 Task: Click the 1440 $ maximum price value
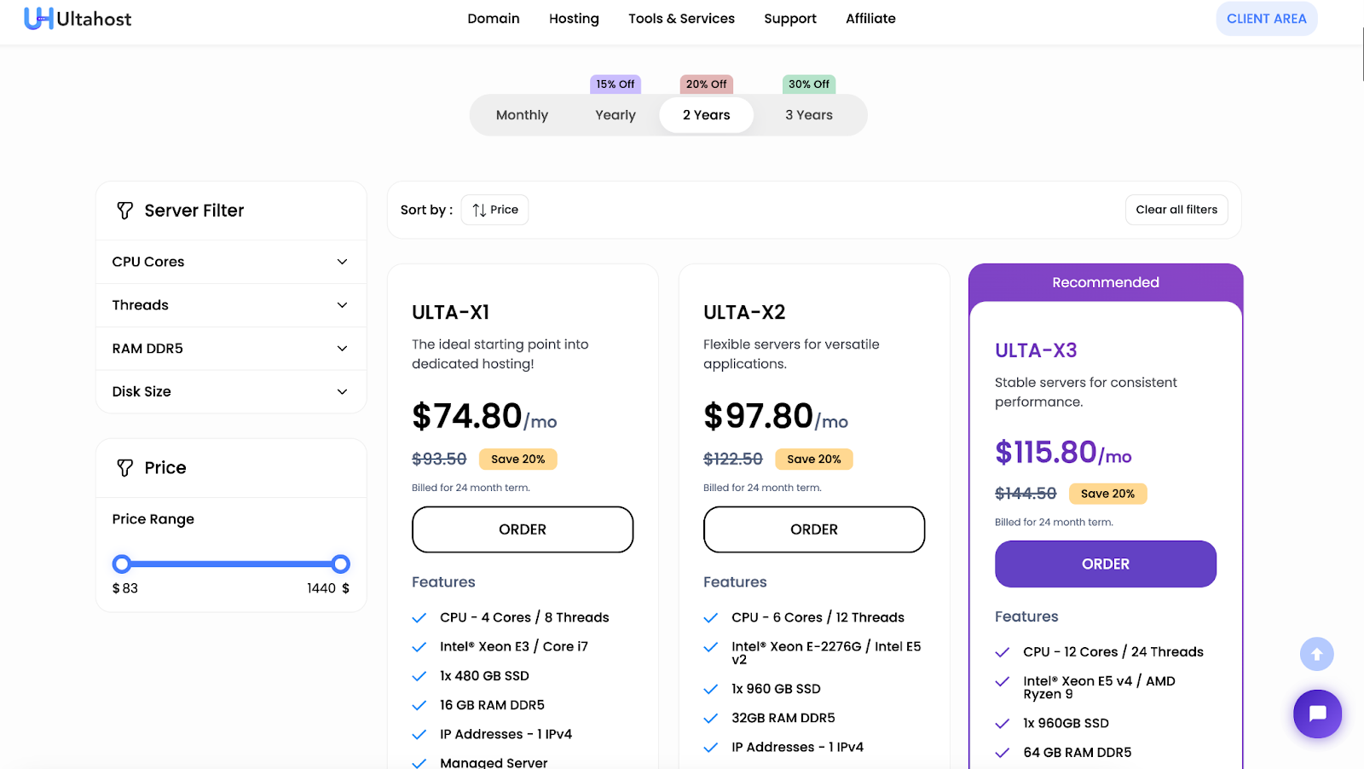pos(328,588)
